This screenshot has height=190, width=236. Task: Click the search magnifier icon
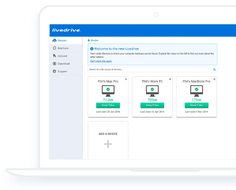pyautogui.click(x=214, y=69)
